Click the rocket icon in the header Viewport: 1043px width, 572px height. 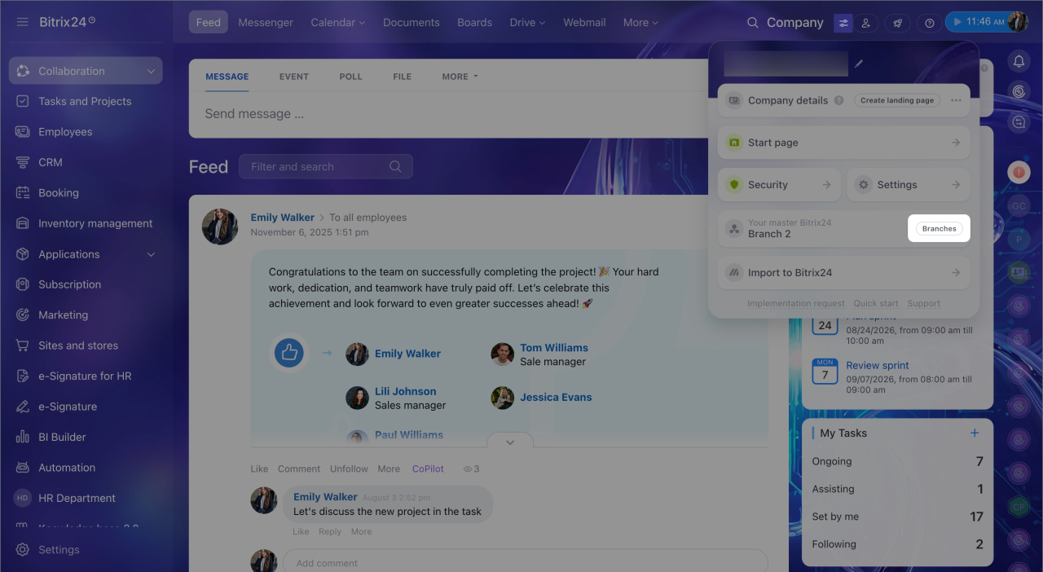point(898,23)
